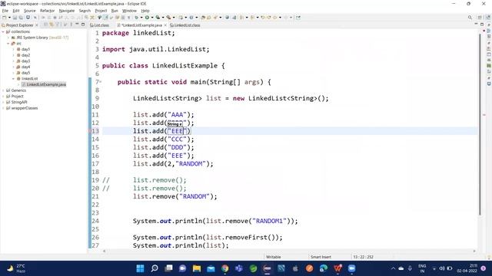Open the Refactor menu
The image size is (492, 276).
tap(48, 11)
